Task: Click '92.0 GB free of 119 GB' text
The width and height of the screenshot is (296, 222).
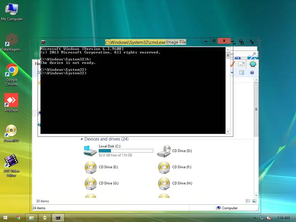Action: pos(115,155)
